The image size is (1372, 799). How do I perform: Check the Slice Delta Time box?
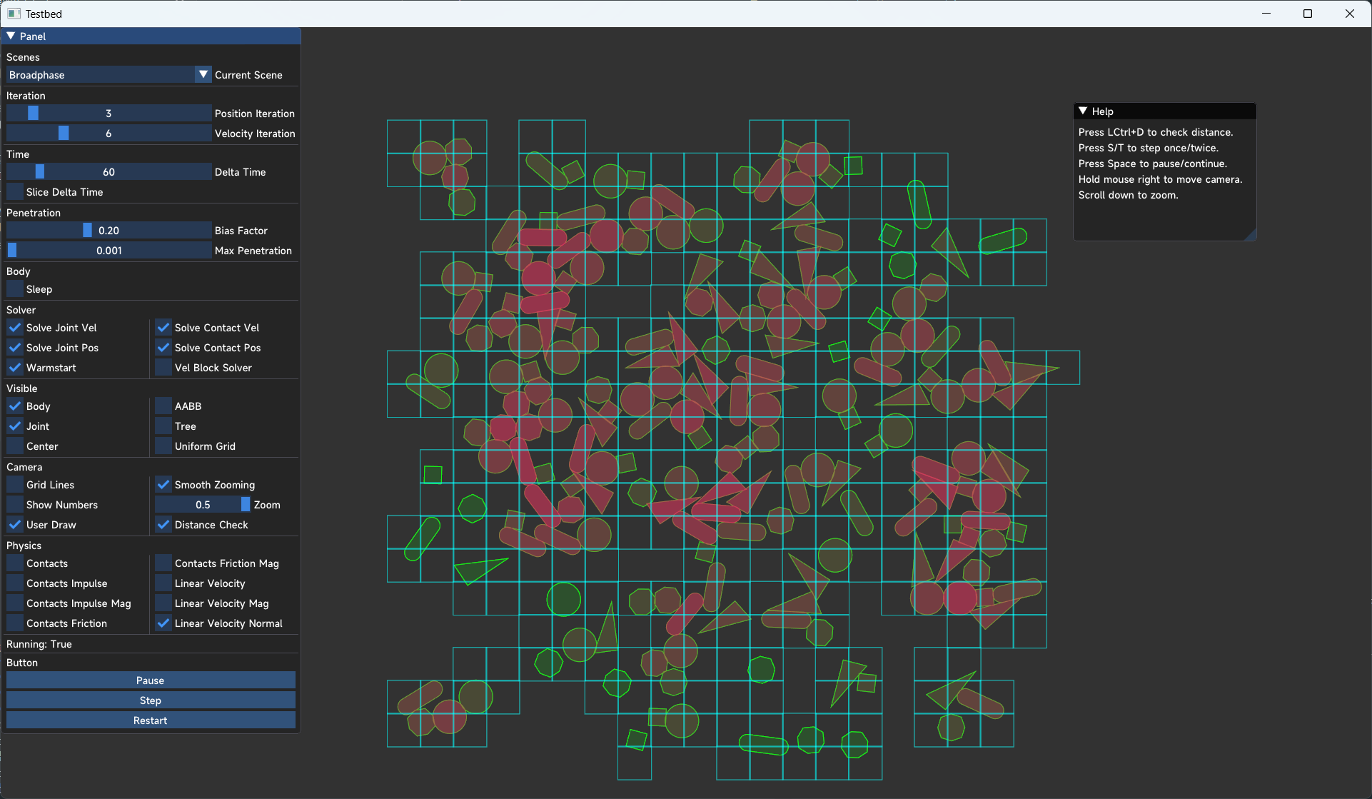click(x=15, y=192)
